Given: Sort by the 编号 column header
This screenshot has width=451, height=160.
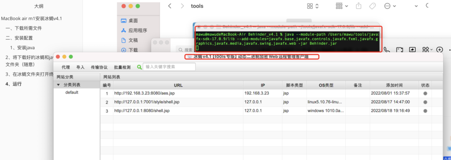Looking at the screenshot, I should click(x=107, y=85).
